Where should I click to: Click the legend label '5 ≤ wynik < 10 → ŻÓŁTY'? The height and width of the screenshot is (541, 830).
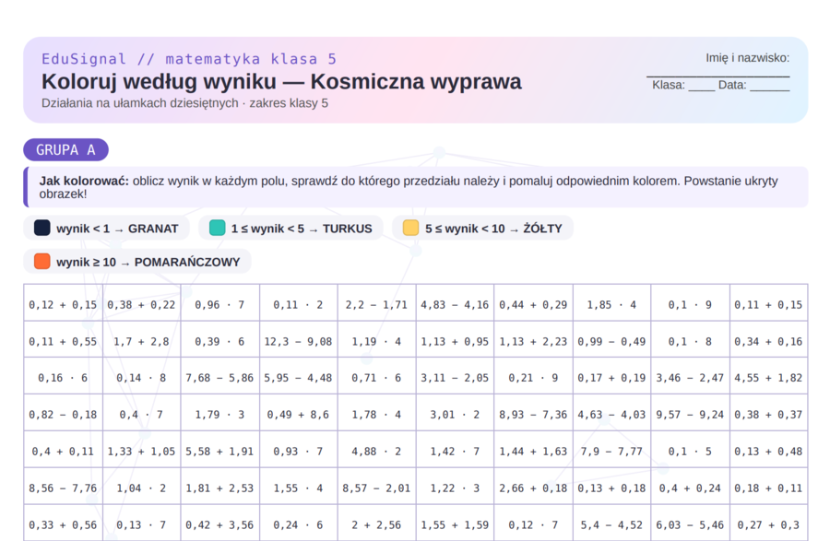tap(493, 229)
